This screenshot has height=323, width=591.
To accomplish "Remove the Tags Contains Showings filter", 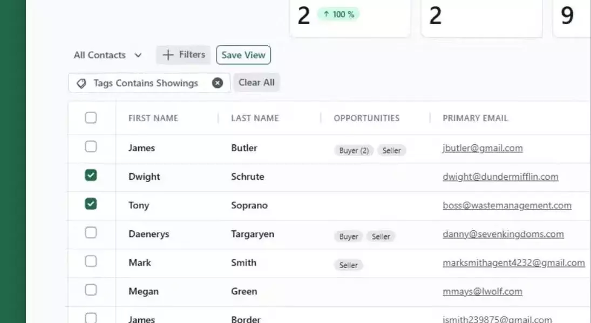I will pos(218,83).
